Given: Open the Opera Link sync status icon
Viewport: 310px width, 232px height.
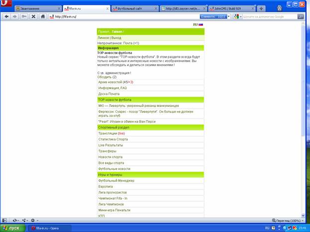Looking at the screenshot, I should click(14, 221).
